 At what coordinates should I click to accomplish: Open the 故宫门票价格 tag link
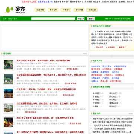[x=115, y=81]
